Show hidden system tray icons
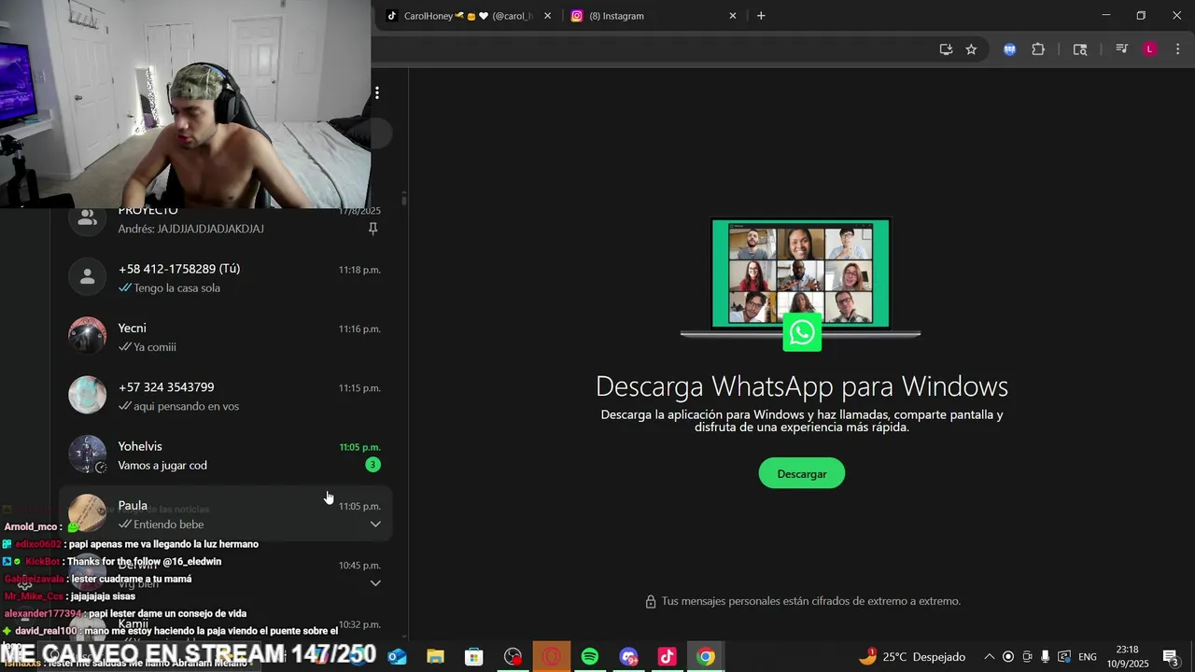1195x672 pixels. 990,657
